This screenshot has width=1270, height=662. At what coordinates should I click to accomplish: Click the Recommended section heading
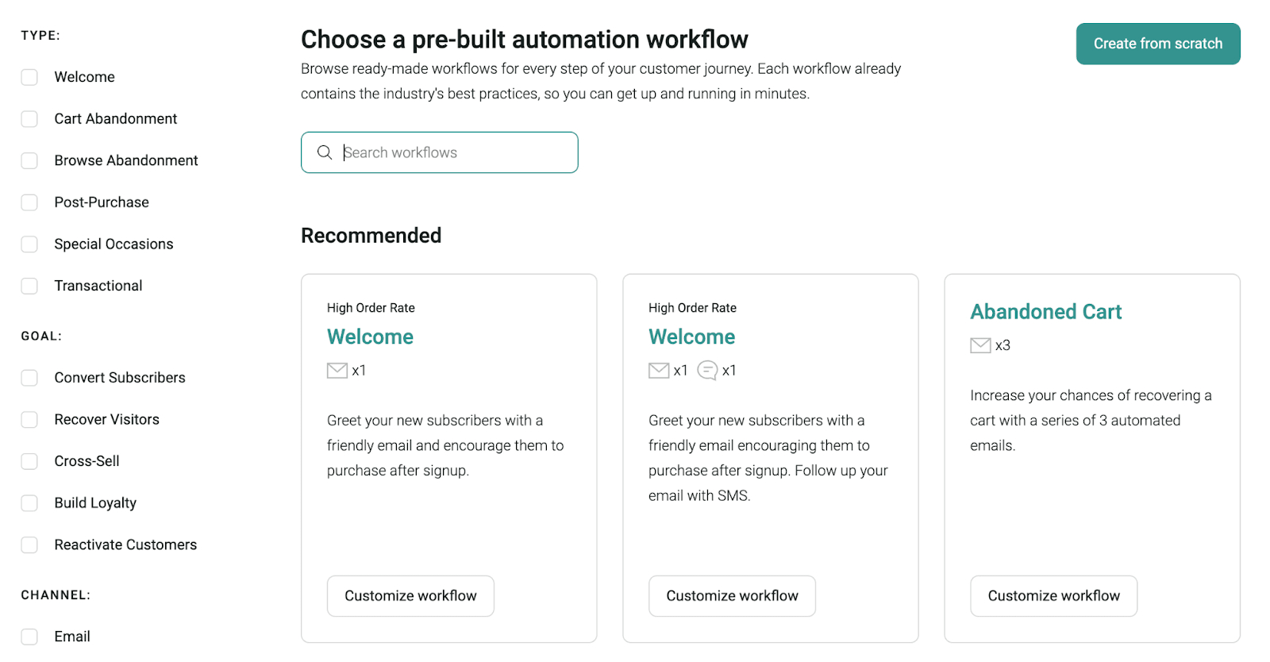(x=371, y=236)
